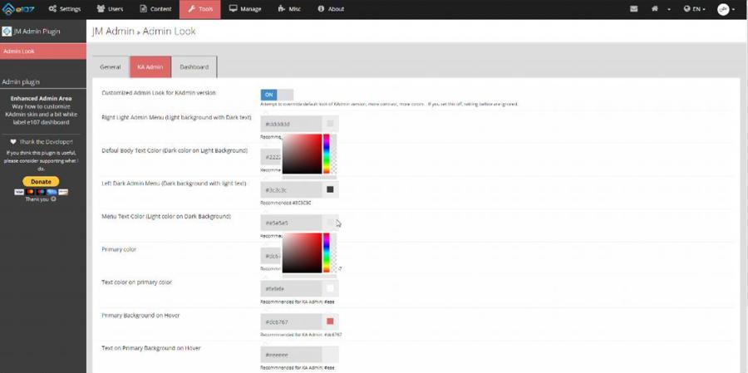
Task: Focus the Defoul Body Text Color input
Action: coord(271,157)
